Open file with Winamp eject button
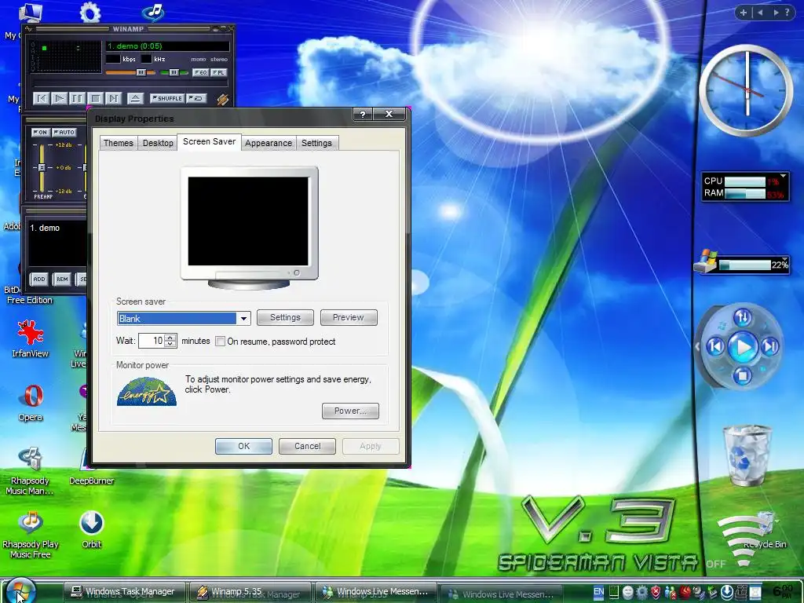The image size is (804, 603). (135, 98)
